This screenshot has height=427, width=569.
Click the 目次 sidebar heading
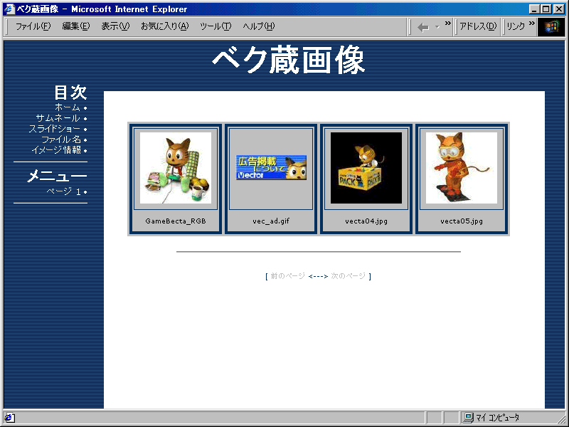click(70, 93)
